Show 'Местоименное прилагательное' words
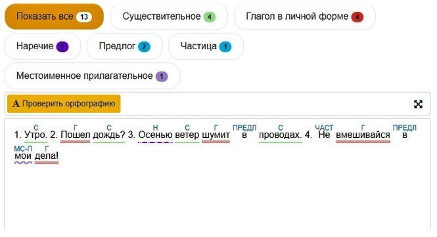Viewport: 437px width, 237px height. click(x=92, y=76)
